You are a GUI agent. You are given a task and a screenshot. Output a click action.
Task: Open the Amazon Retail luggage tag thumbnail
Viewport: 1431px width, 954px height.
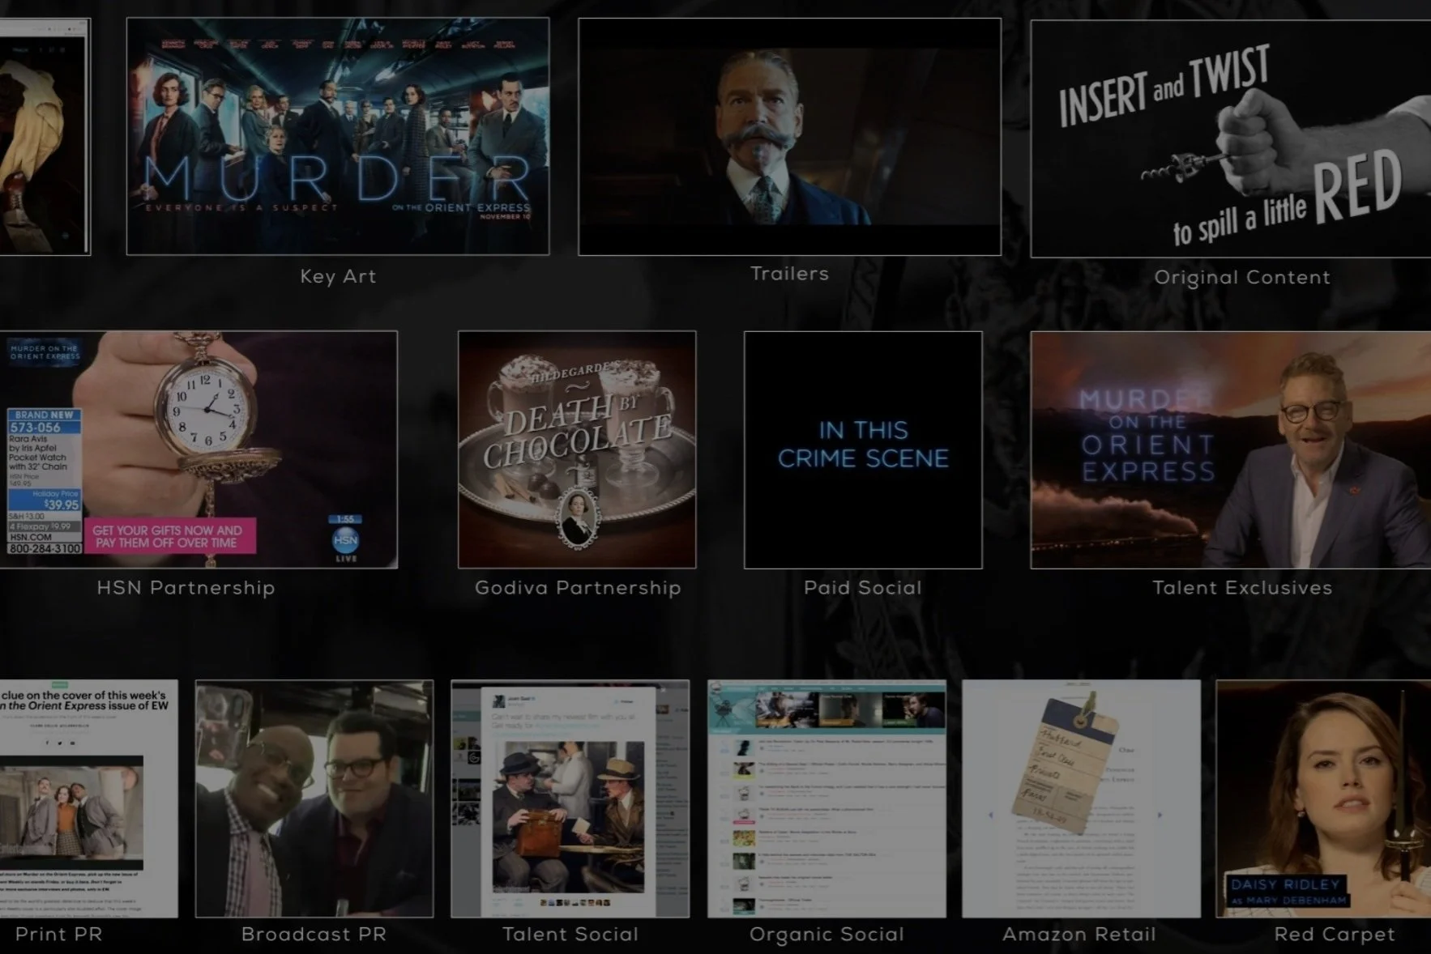1081,799
